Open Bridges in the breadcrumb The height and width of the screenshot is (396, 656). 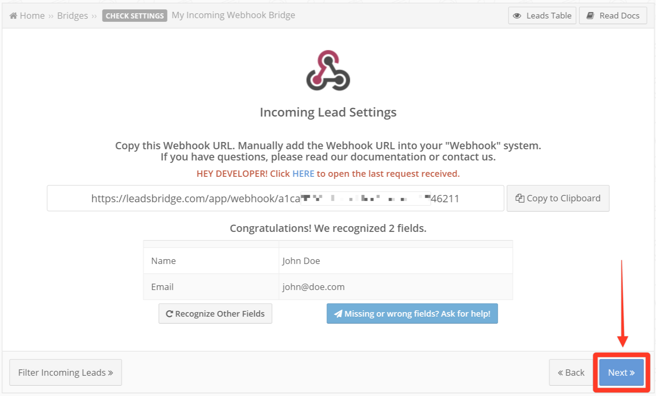coord(73,15)
